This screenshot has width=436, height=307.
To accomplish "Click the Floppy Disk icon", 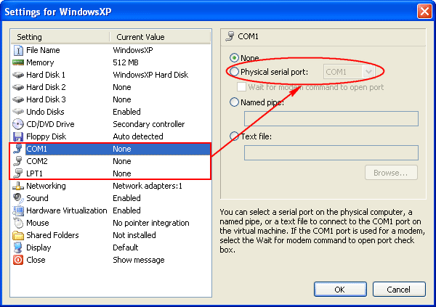I will click(x=18, y=136).
